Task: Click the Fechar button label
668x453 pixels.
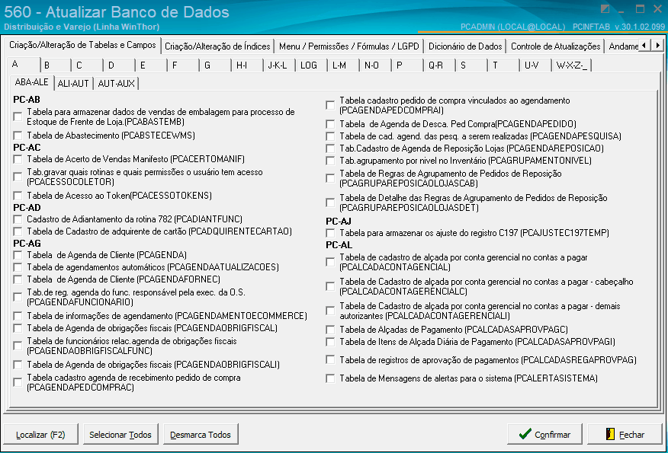Action: tap(631, 435)
